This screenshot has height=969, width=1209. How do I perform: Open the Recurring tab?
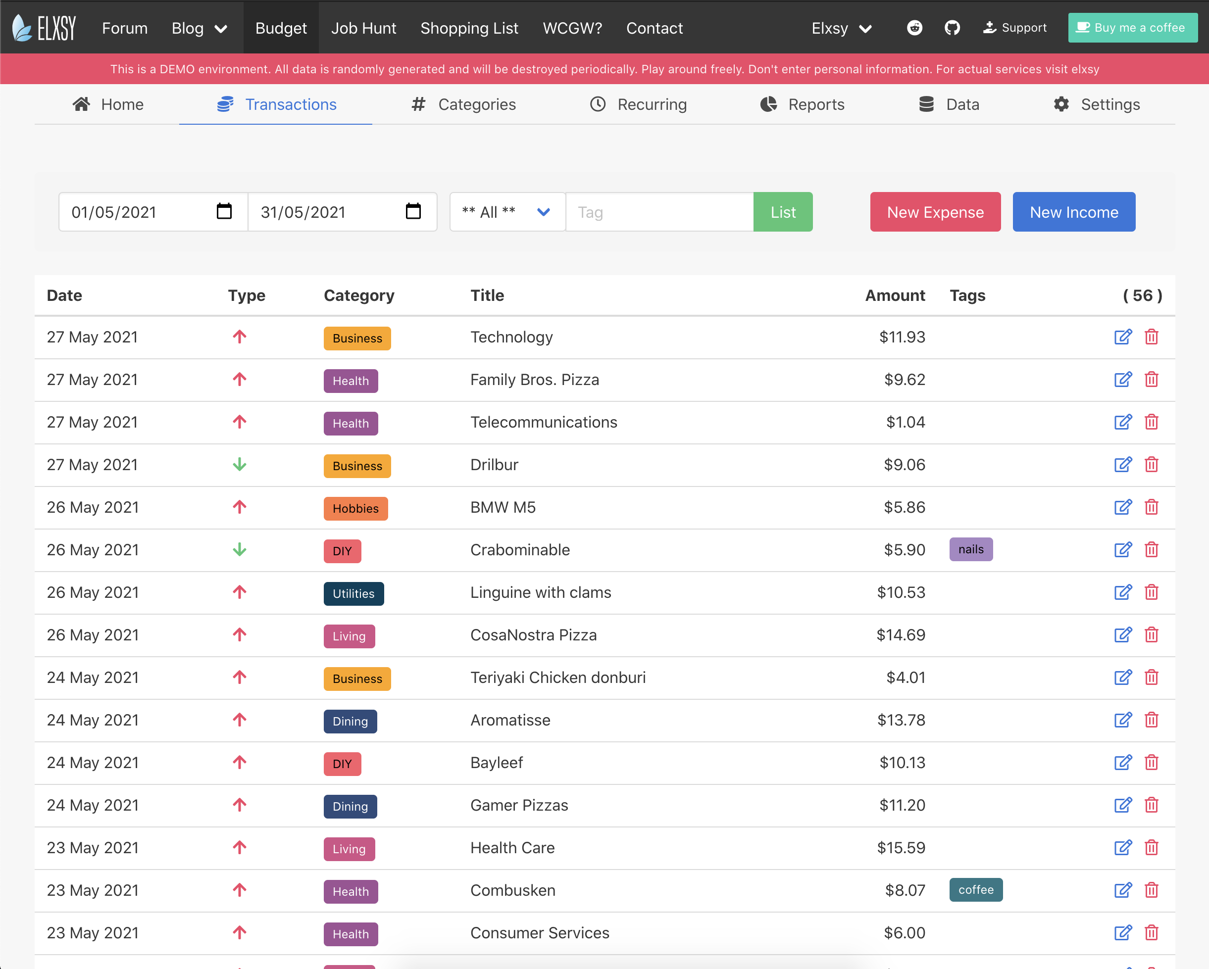pyautogui.click(x=638, y=104)
